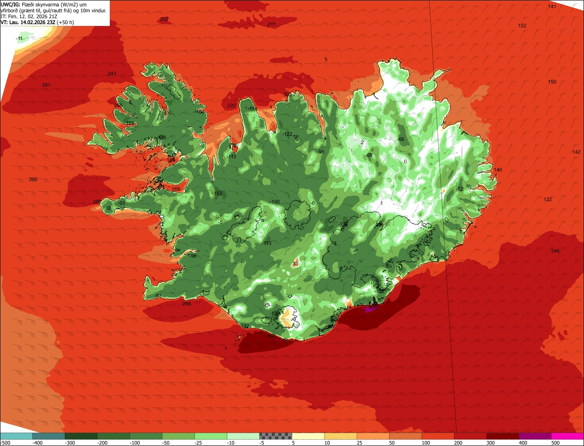The height and width of the screenshot is (446, 584).
Task: Pick the 25 to 50 orange legend swatch
Action: coord(372,436)
